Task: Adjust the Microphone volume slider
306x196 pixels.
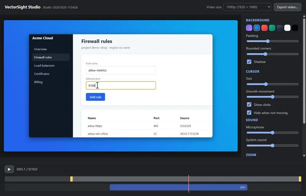Action: coord(272,133)
